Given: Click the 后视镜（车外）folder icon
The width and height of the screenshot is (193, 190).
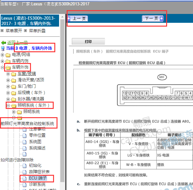Looking at the screenshot, I should coord(14,93).
